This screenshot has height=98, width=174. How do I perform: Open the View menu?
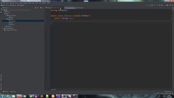coord(7,3)
